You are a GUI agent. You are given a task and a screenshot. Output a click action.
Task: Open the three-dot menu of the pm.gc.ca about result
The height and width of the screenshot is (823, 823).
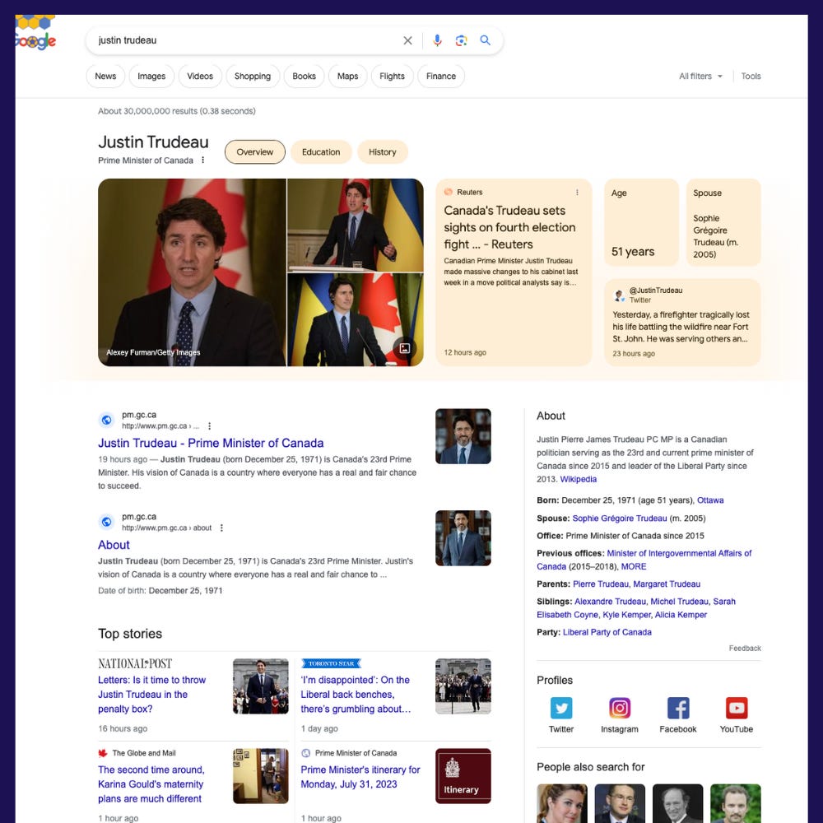(x=221, y=528)
